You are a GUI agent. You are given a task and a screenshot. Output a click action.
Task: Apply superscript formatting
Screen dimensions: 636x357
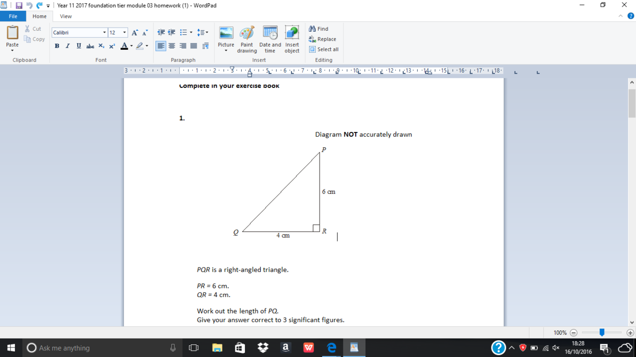pos(112,46)
